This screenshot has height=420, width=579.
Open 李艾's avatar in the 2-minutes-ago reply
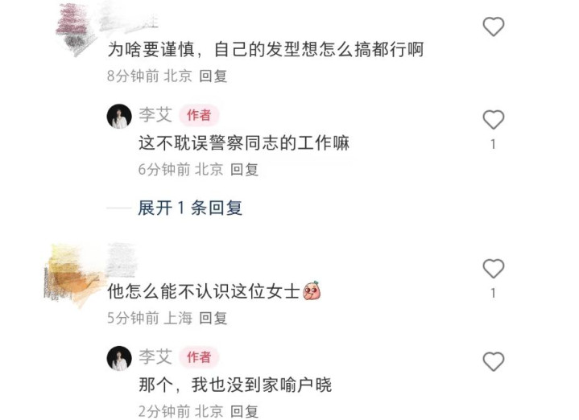click(119, 358)
